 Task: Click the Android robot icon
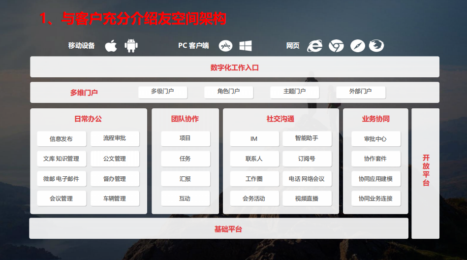pyautogui.click(x=131, y=46)
